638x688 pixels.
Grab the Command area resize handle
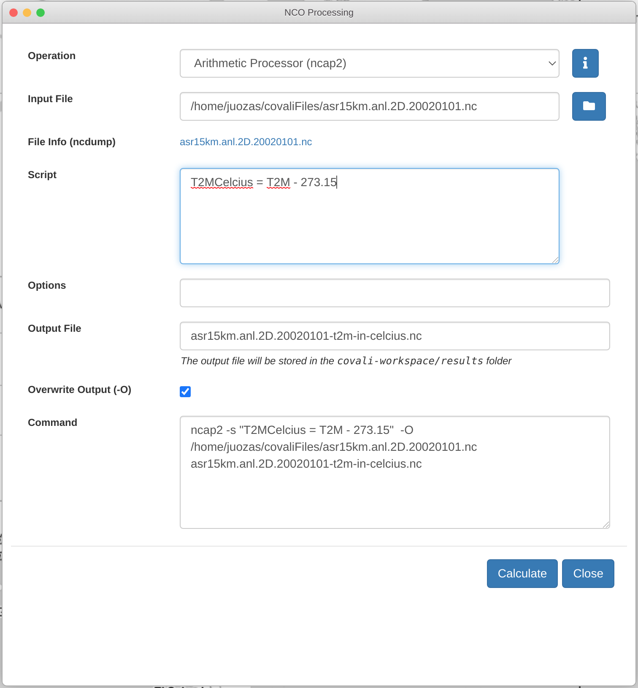tap(606, 525)
